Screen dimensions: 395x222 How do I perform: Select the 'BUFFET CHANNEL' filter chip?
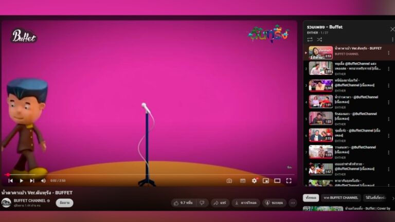point(340,198)
